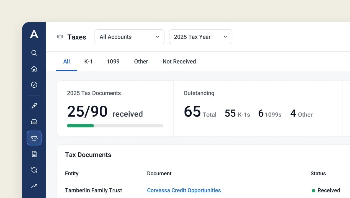Click the Received status on the Tamberlin row
The height and width of the screenshot is (198, 350).
(x=326, y=190)
